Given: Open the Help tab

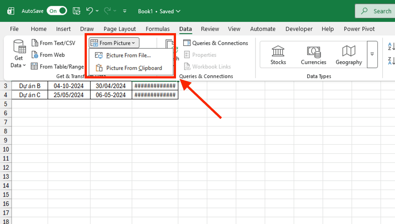Looking at the screenshot, I should click(328, 29).
